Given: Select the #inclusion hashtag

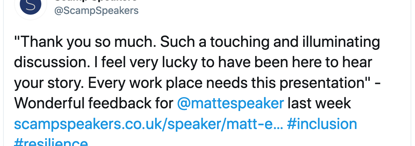Looking at the screenshot, I should pyautogui.click(x=322, y=124).
